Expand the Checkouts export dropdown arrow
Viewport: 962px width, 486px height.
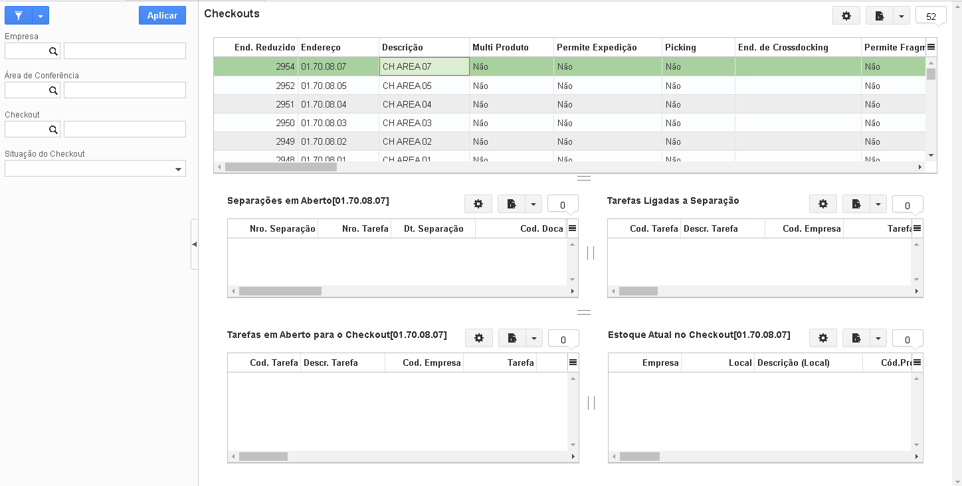902,16
